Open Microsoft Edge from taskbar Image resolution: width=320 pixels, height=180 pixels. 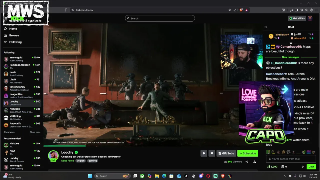[164, 176]
